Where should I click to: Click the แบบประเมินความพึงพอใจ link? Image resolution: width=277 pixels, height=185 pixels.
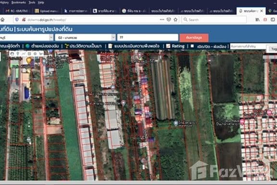pos(137,46)
